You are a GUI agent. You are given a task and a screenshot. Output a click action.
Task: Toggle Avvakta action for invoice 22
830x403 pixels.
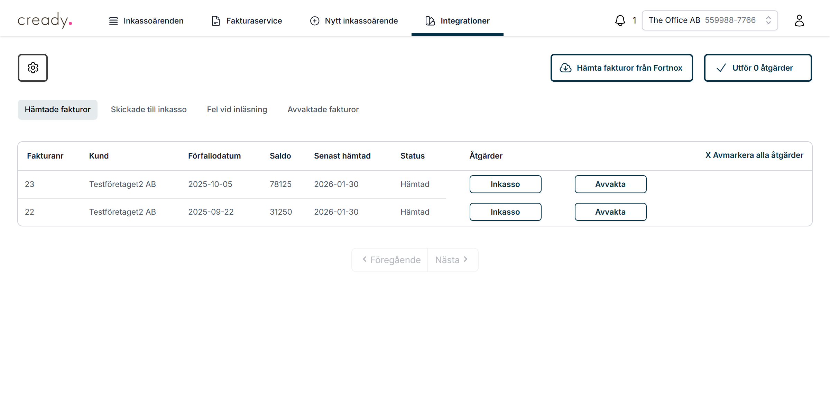pos(610,212)
